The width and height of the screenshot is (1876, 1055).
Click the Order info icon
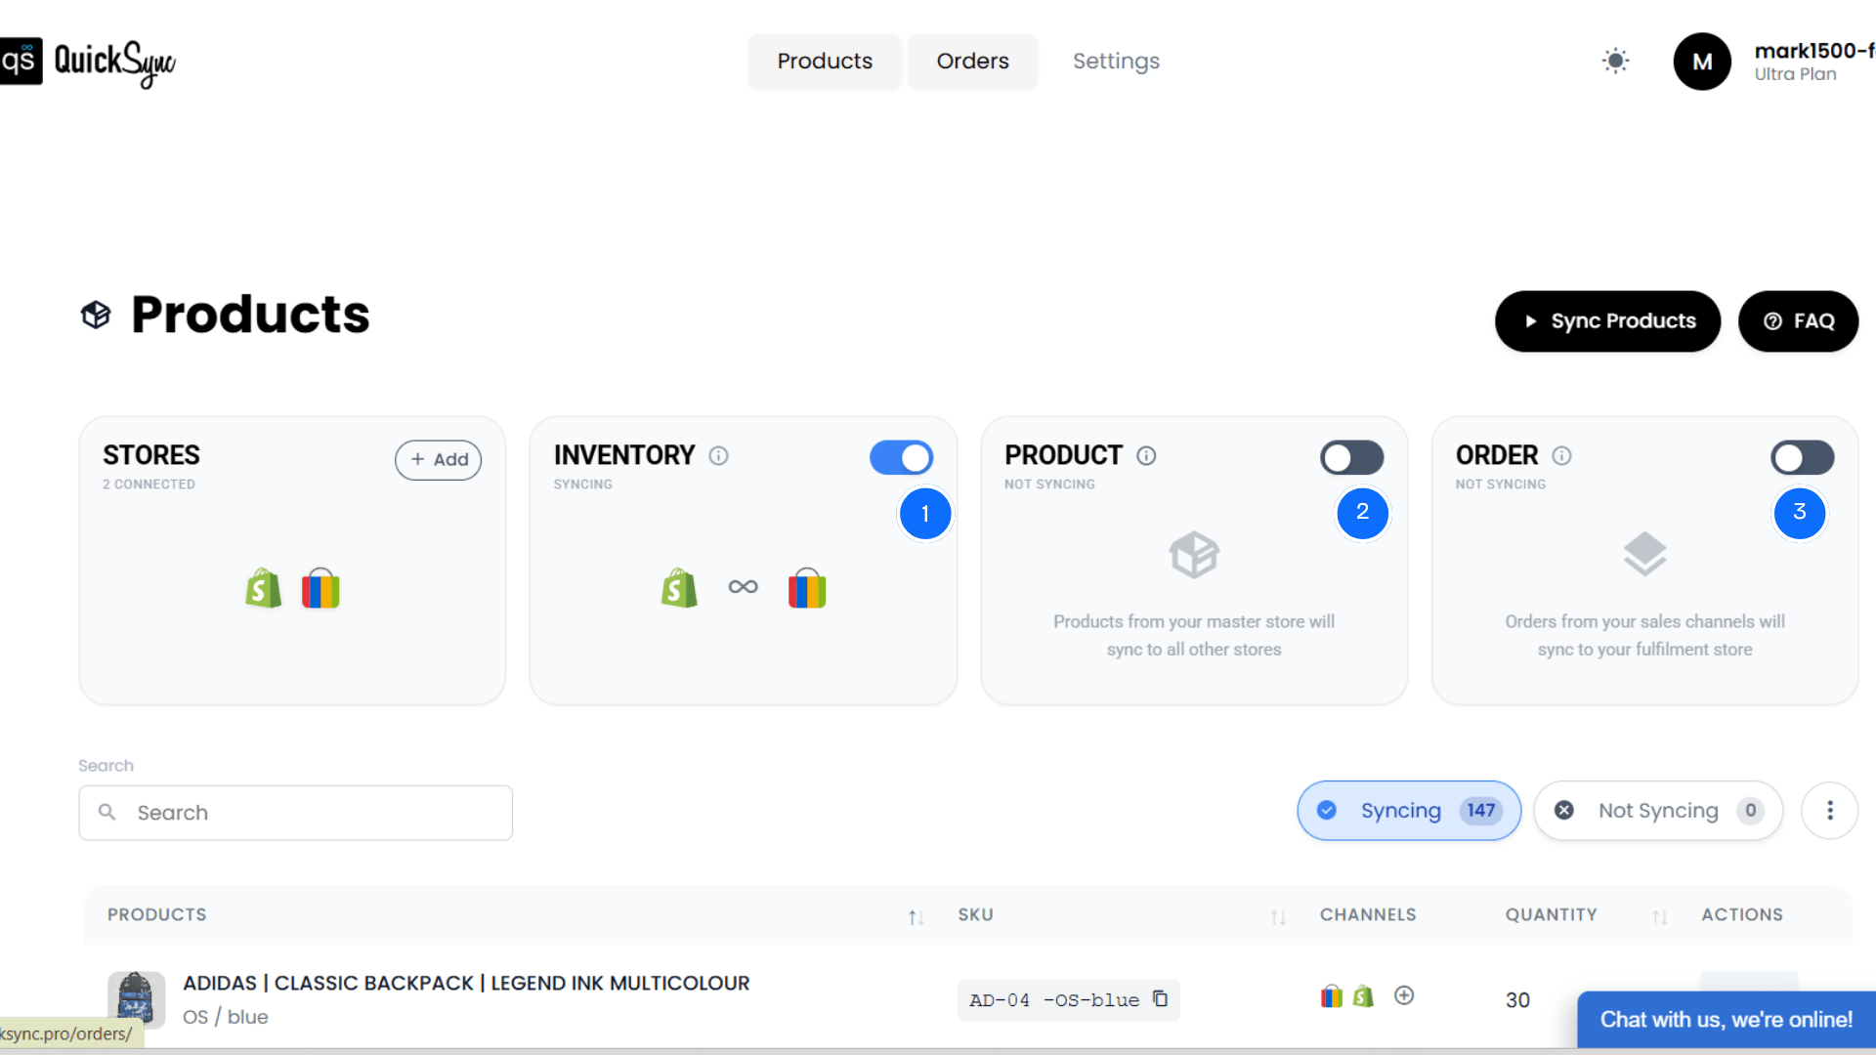[1561, 456]
